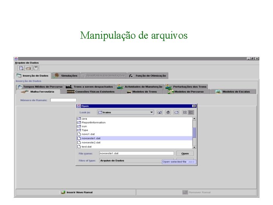Click the file list scrollbar up arrow
The width and height of the screenshot is (273, 205).
pyautogui.click(x=194, y=119)
